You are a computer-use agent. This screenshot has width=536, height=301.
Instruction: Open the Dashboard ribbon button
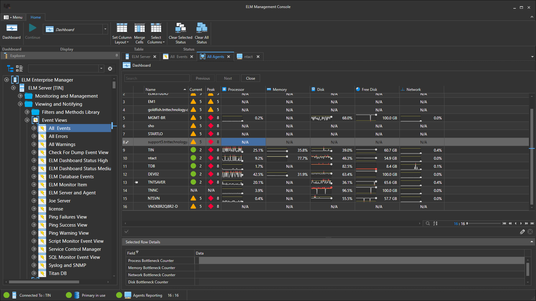click(11, 31)
